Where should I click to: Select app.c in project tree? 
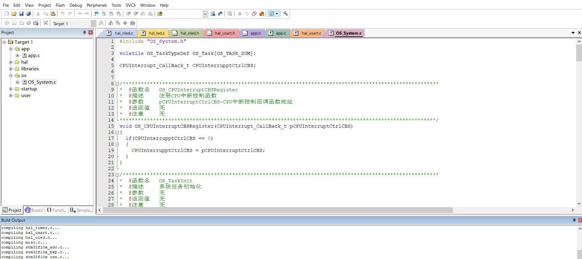(34, 55)
